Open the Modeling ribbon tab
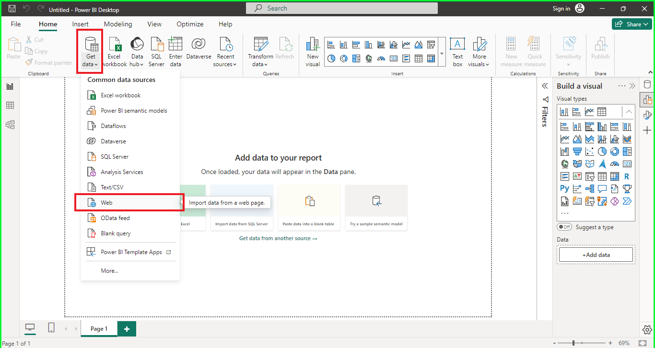Viewport: 655px width, 348px height. pyautogui.click(x=118, y=24)
